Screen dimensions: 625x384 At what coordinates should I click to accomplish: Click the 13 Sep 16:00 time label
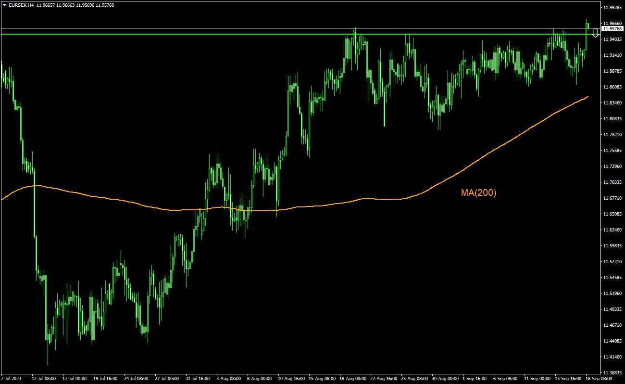pyautogui.click(x=568, y=379)
